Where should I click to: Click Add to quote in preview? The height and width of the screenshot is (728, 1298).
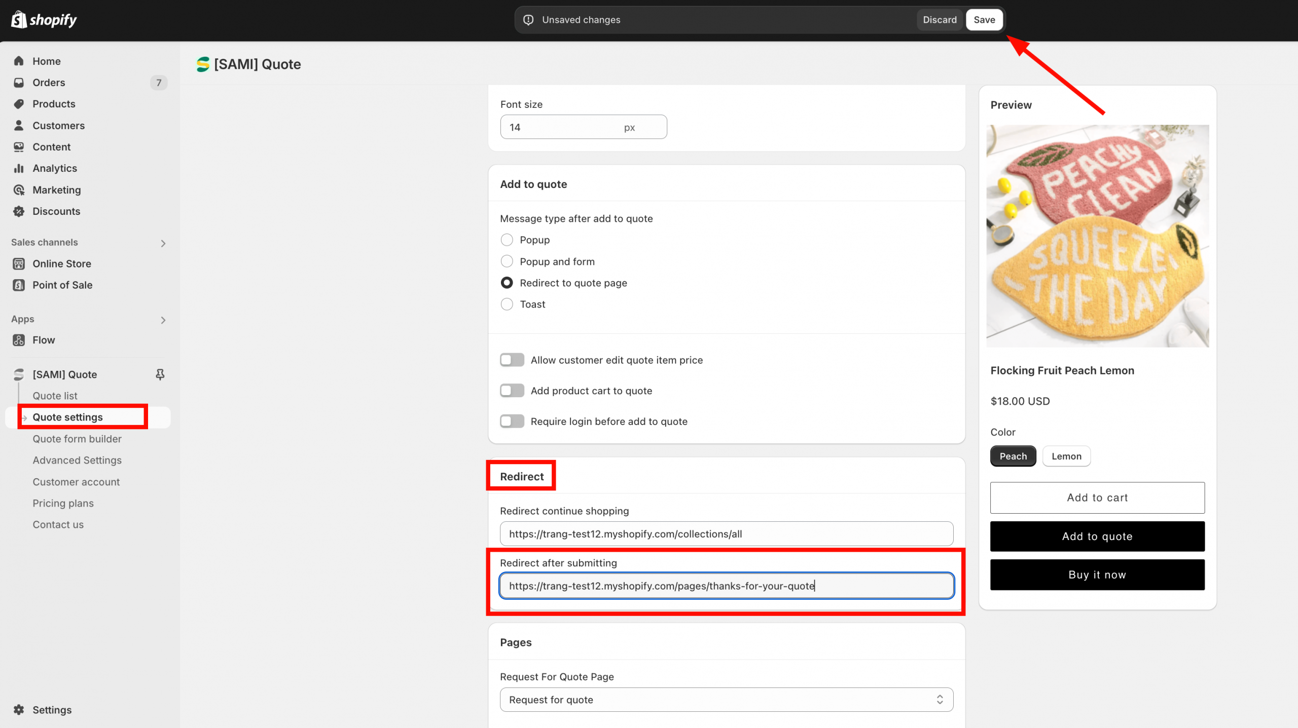click(1097, 536)
